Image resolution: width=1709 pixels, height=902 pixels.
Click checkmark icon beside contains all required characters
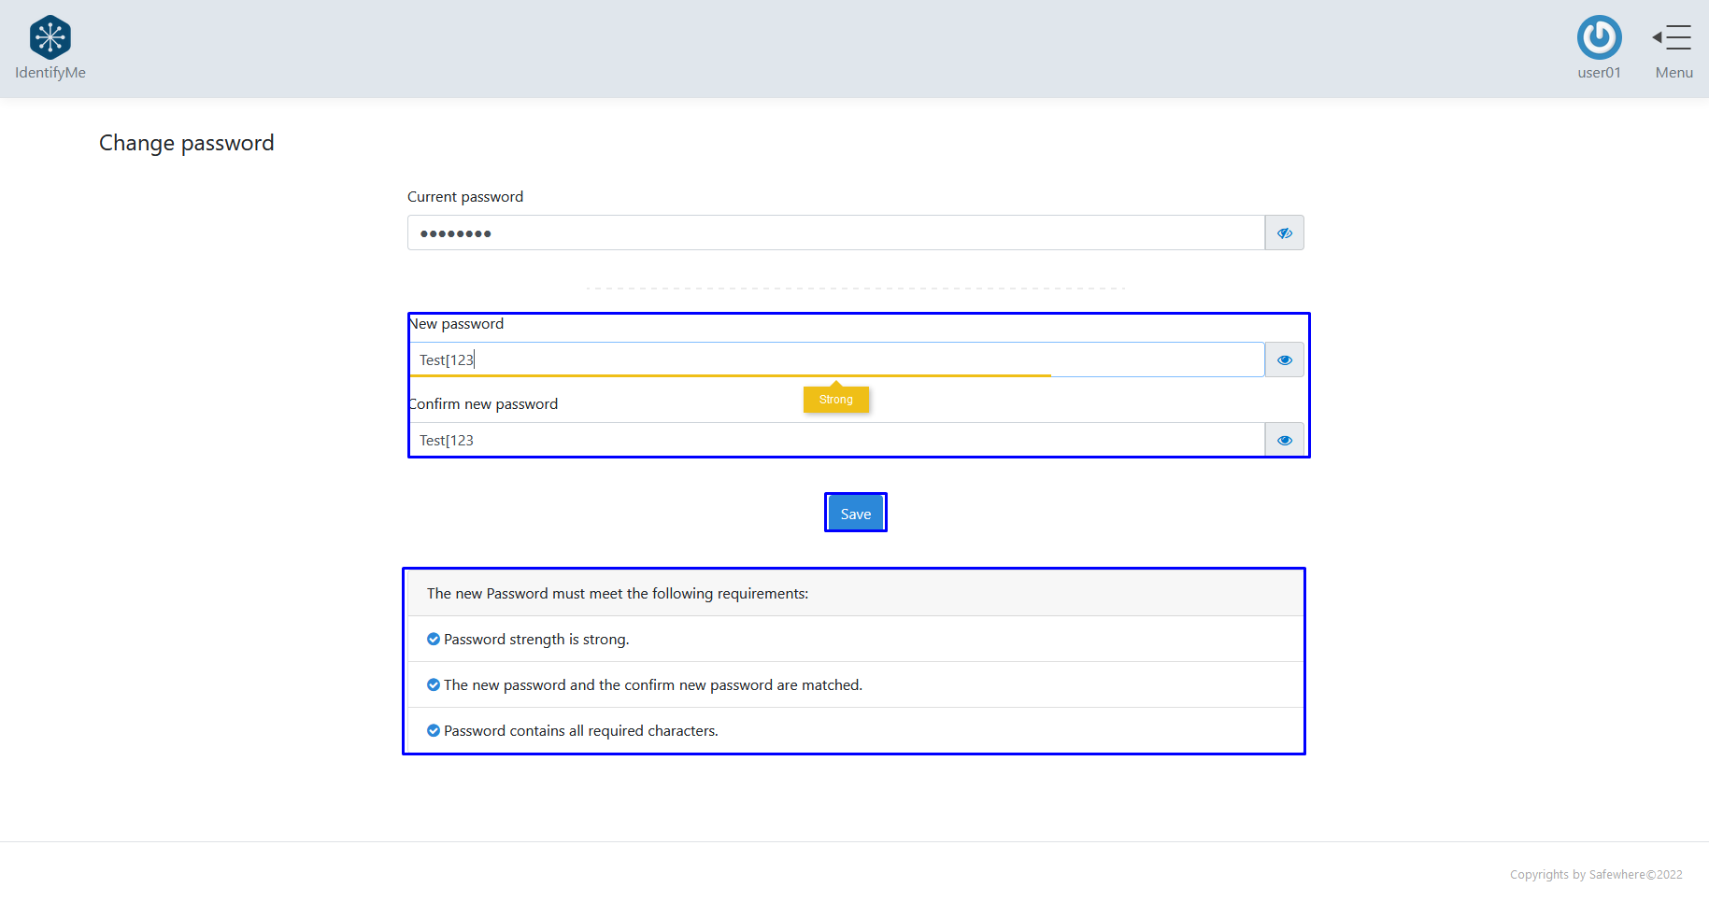click(x=434, y=731)
